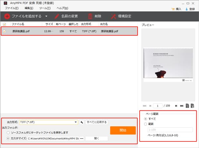Select the 範囲 page range radio

point(146,124)
